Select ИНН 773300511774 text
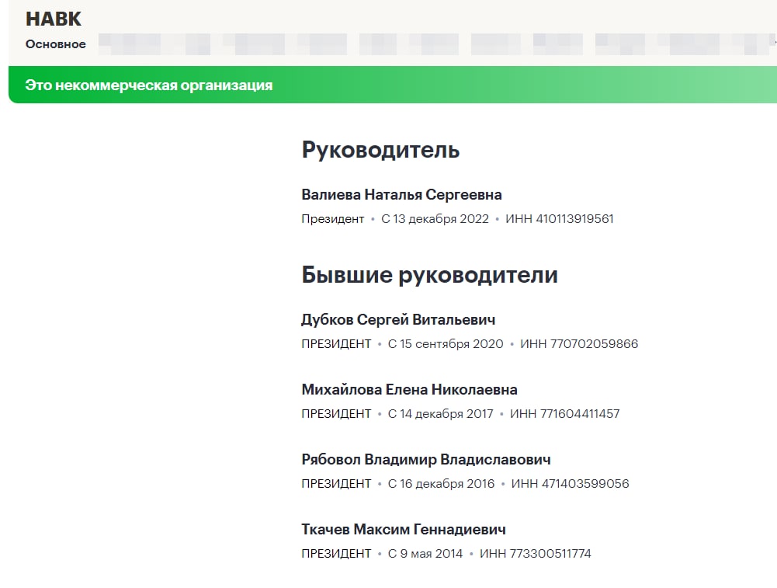This screenshot has width=777, height=588. tap(536, 553)
